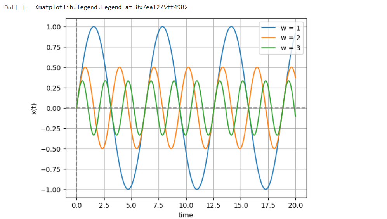This screenshot has width=387, height=219.
Task: Click the −0.50 y-axis tick label
Action: [51, 149]
